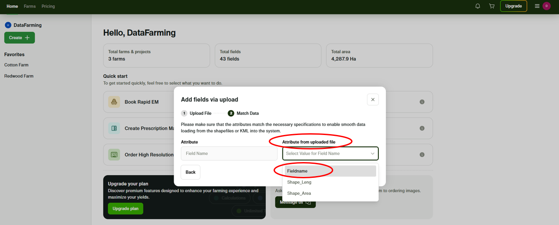This screenshot has width=559, height=225.
Task: Click the Create Prescription Map icon
Action: (114, 128)
